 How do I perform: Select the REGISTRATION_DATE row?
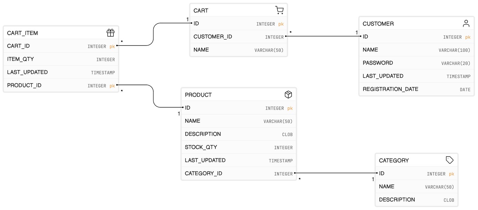click(x=416, y=89)
